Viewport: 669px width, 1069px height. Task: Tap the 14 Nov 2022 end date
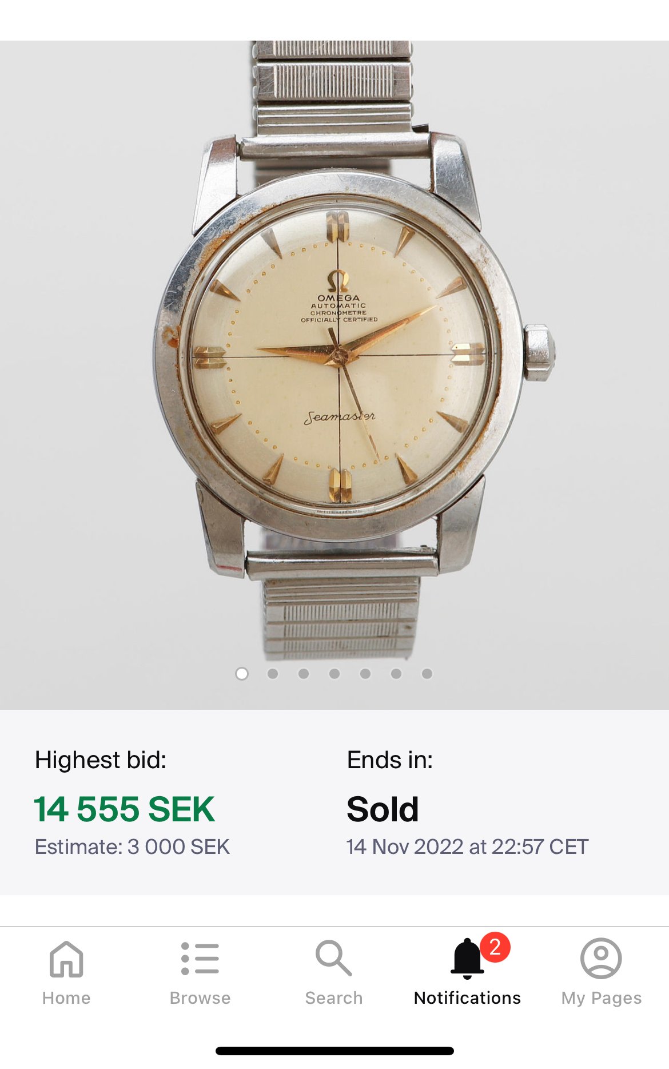click(x=467, y=847)
